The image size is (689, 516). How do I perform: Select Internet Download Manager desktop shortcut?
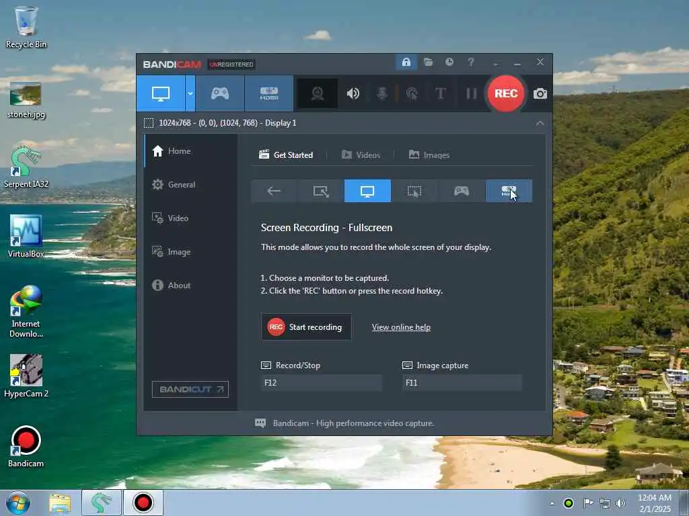click(x=26, y=312)
